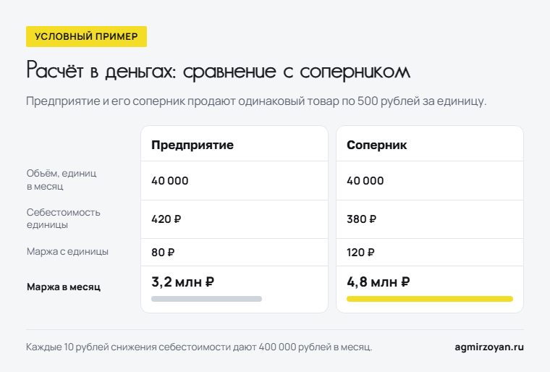Click the Предприятие column header
The width and height of the screenshot is (550, 372).
192,145
